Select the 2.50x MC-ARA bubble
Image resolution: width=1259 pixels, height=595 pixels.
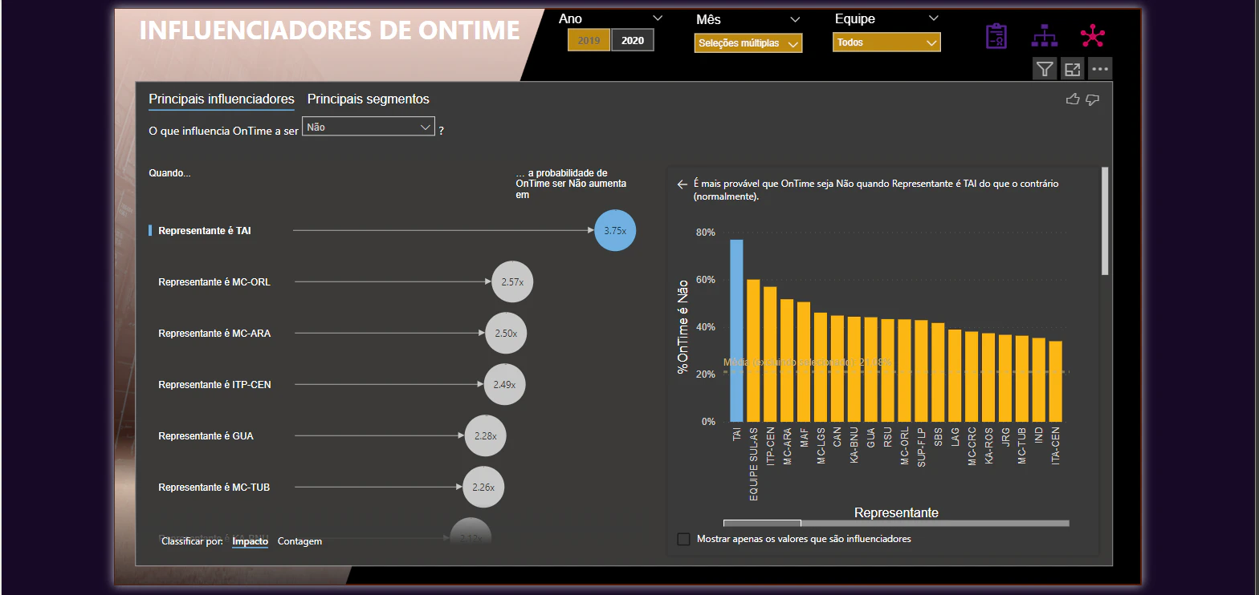[x=506, y=333]
